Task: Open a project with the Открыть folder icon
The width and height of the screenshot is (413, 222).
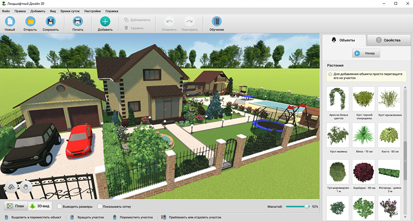Action: (x=30, y=22)
